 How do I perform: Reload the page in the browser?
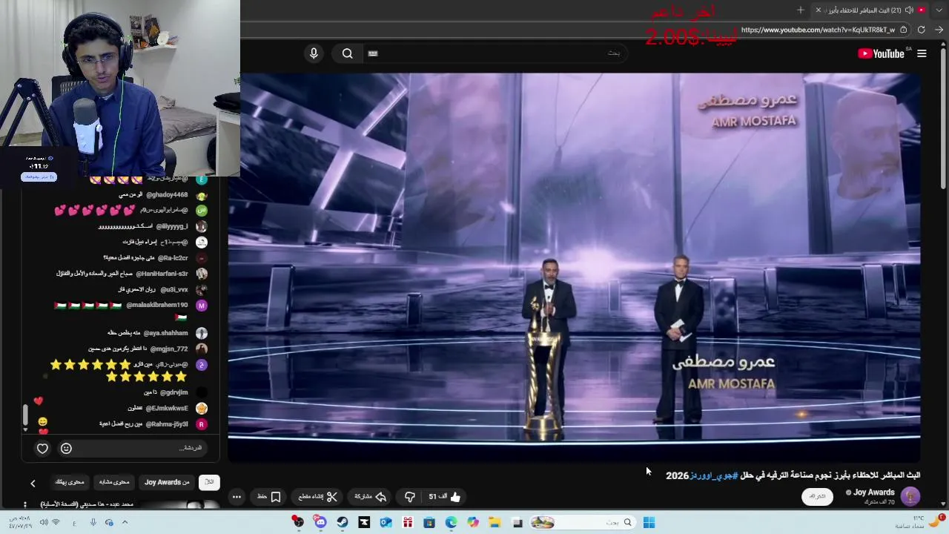[x=921, y=30]
